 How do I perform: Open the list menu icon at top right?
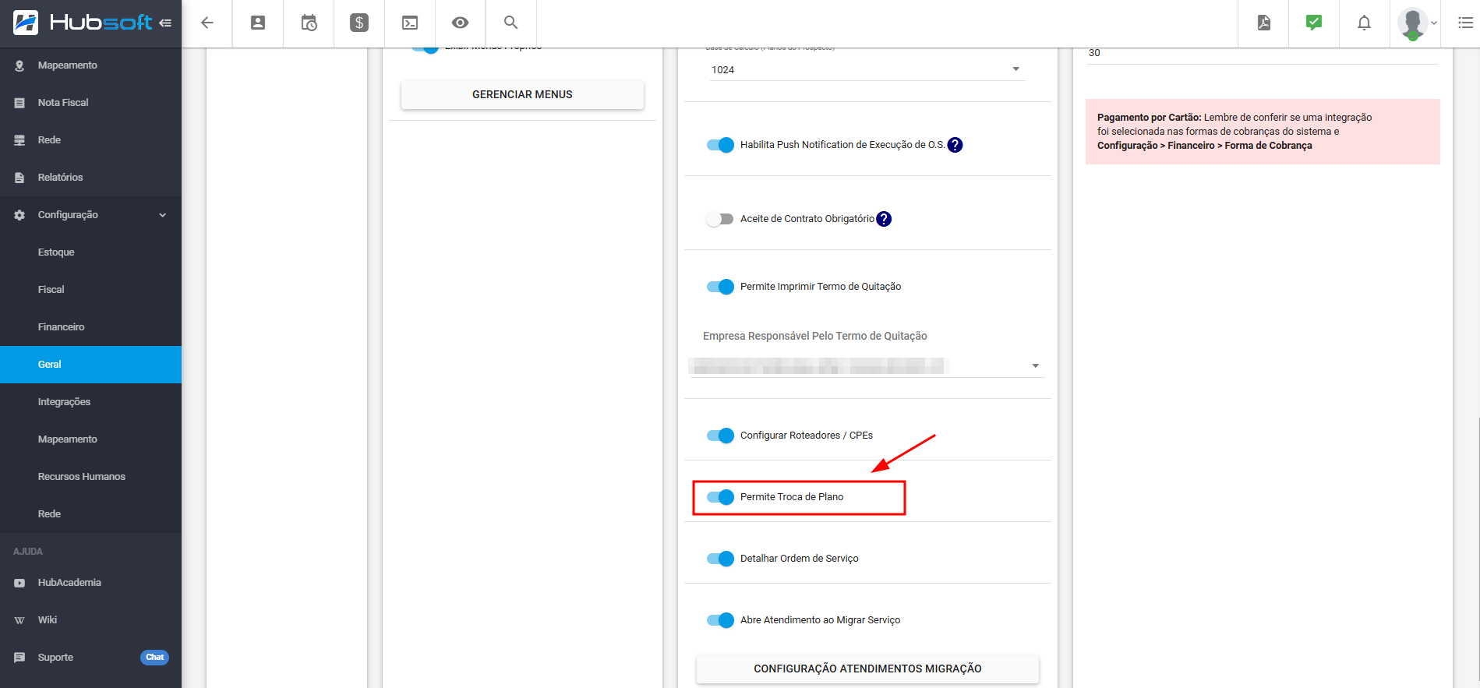click(x=1465, y=23)
